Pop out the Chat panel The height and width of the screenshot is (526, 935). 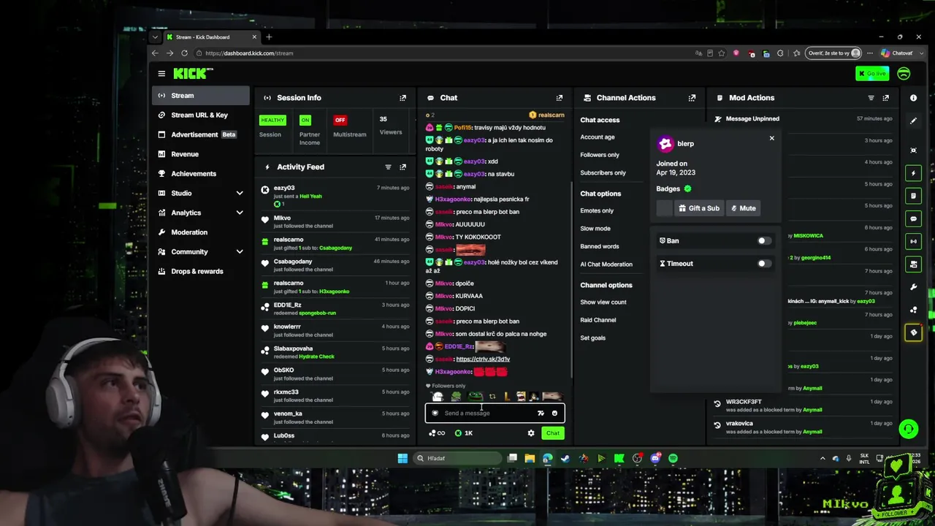coord(560,98)
